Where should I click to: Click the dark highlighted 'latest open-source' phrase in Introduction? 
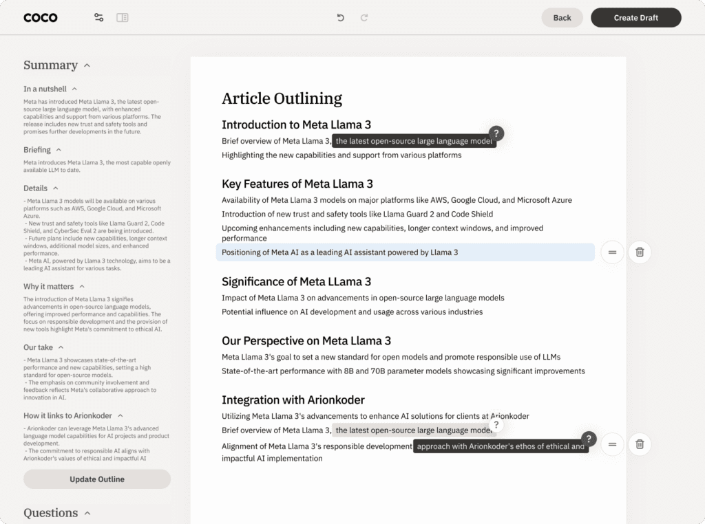pos(414,141)
